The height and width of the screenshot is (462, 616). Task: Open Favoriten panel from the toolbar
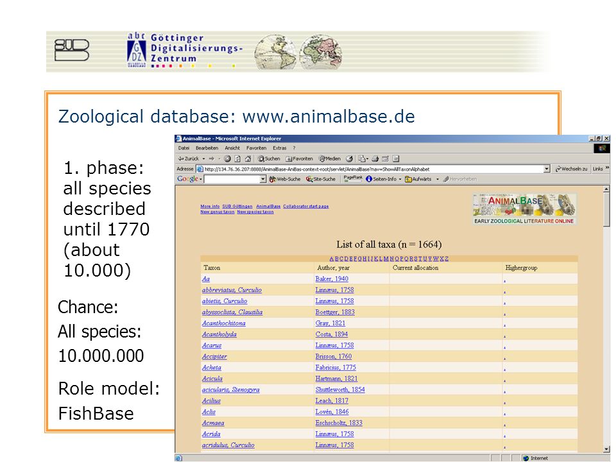[300, 158]
